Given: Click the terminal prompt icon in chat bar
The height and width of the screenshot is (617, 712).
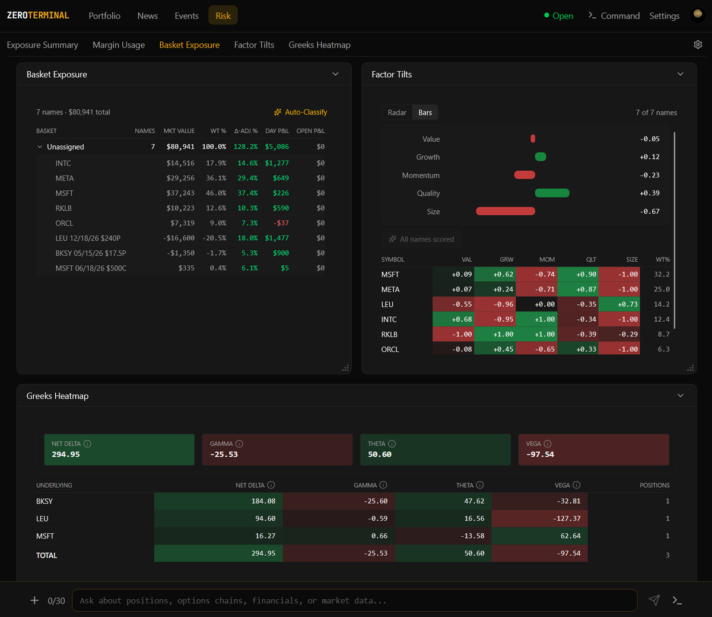Looking at the screenshot, I should tap(678, 600).
